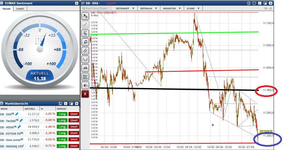The height and width of the screenshot is (150, 294).
Task: Click Long button for DB - NASDAQ 100
Action: tap(62, 146)
